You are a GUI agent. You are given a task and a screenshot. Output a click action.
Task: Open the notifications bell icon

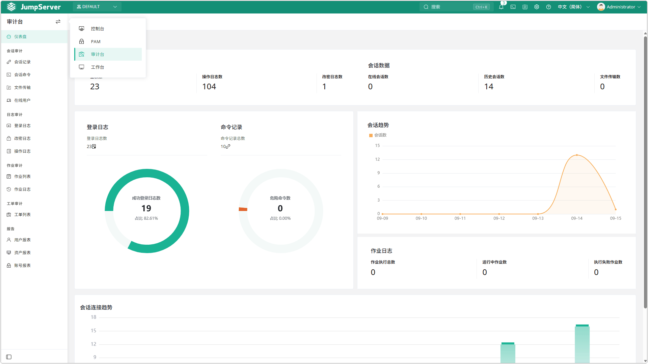point(501,7)
